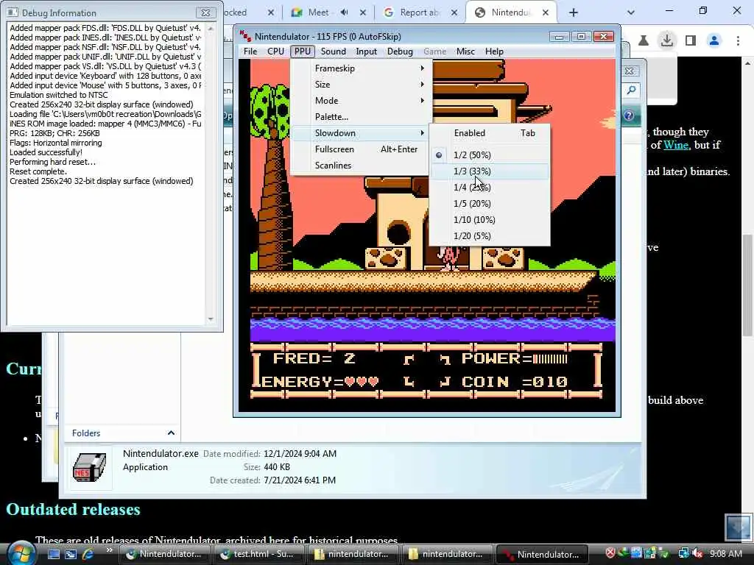754x565 pixels.
Task: Close the Report ab... browser tab
Action: [454, 13]
